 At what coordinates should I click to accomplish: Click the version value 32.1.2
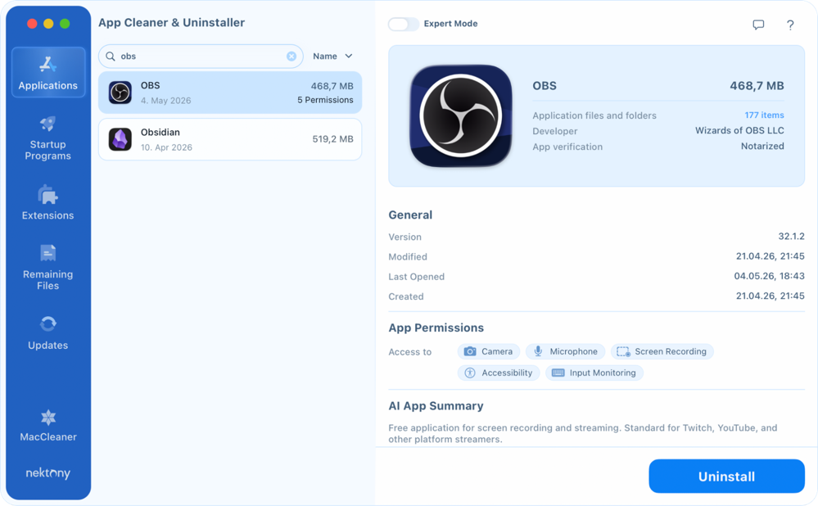point(791,237)
